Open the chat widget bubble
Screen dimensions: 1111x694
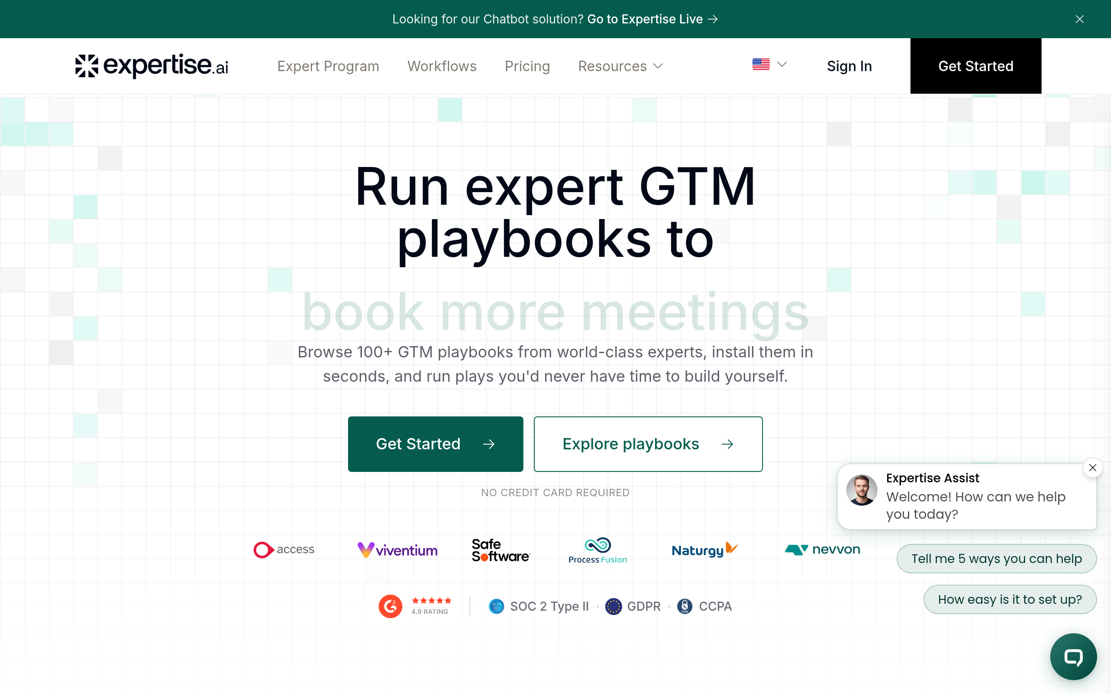[x=1073, y=656]
